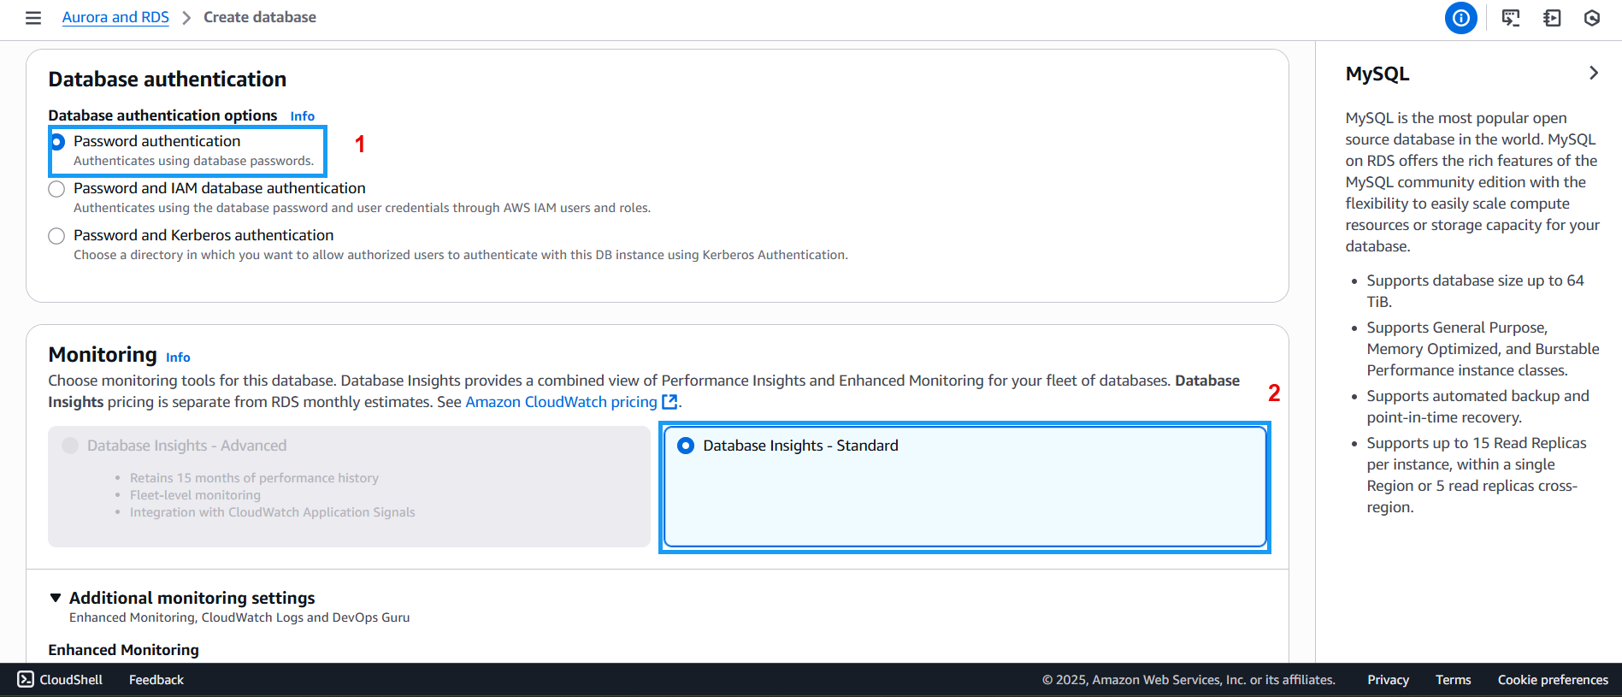Go to Aurora and RDS breadcrumb
The height and width of the screenshot is (697, 1622).
pos(115,17)
